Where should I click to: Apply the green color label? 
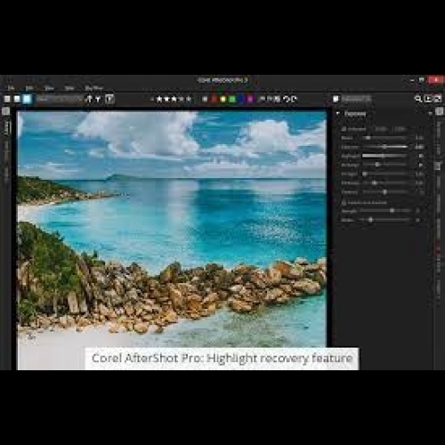(232, 99)
